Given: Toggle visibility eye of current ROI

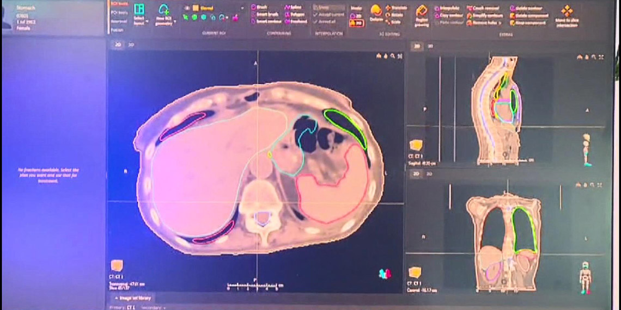Looking at the screenshot, I should [x=187, y=8].
